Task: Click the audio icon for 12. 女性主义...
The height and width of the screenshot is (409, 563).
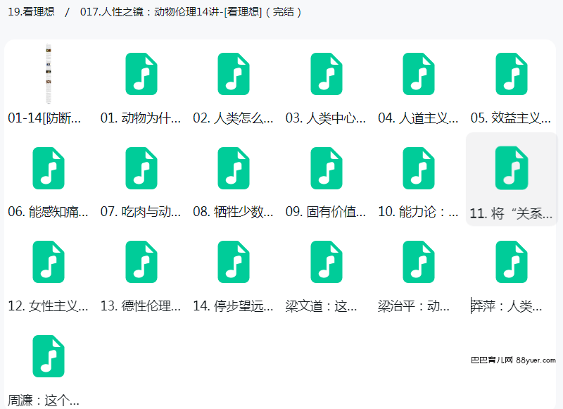Action: point(49,262)
